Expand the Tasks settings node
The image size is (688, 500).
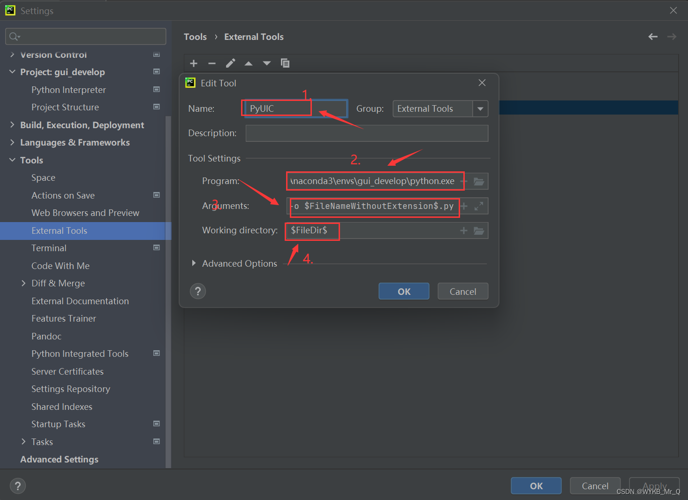(23, 442)
